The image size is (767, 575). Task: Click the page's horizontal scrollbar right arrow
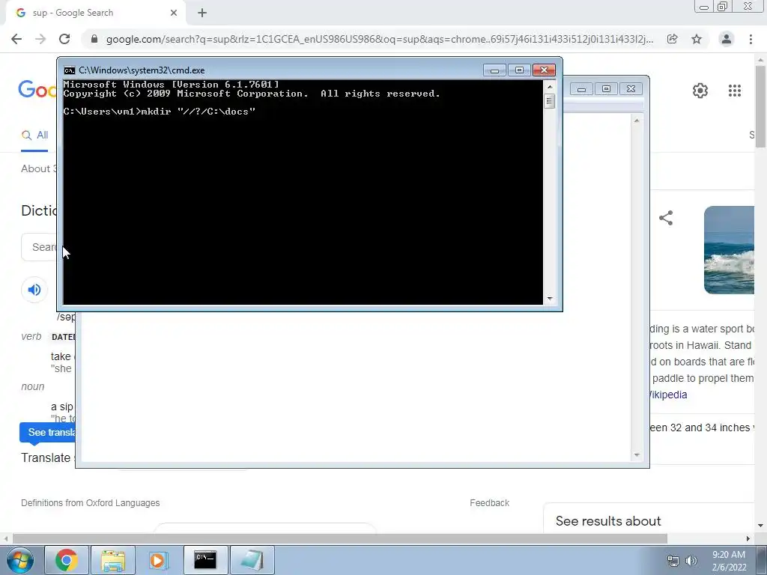click(748, 538)
